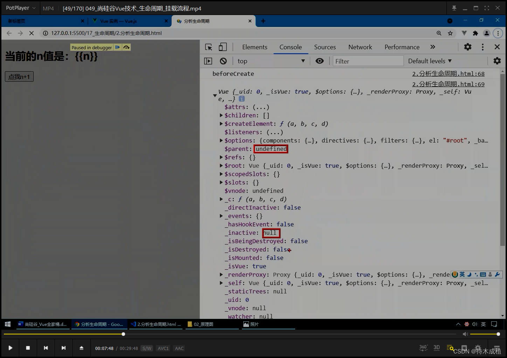Stop the video playback

coord(28,348)
